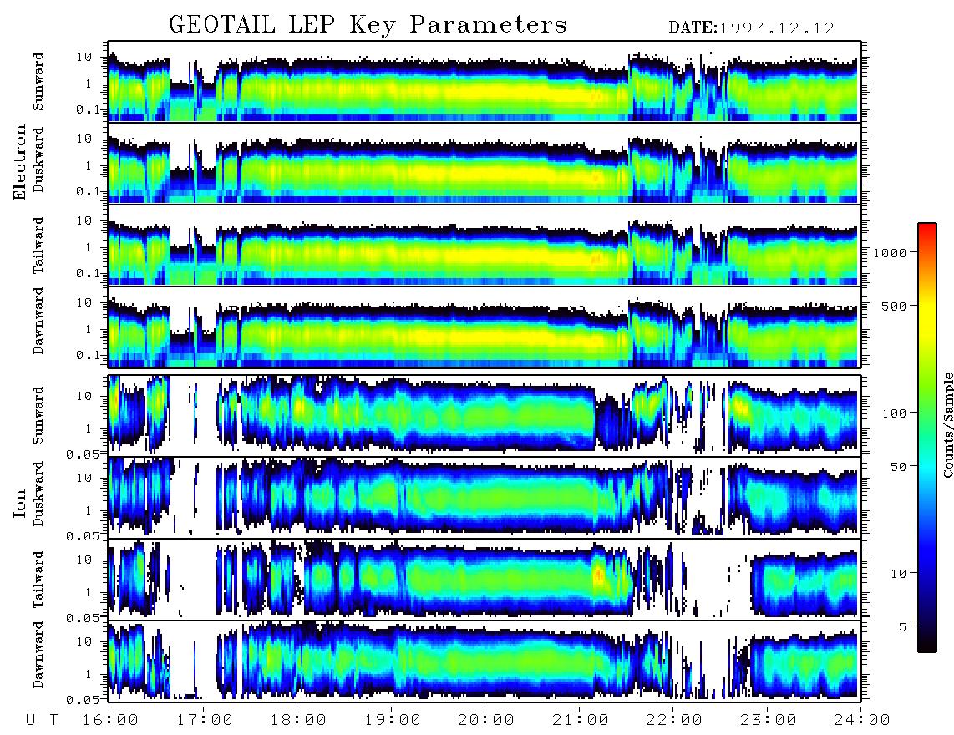
Task: Select '0.05' tick of Ion Dawnward panel
Action: [x=83, y=700]
